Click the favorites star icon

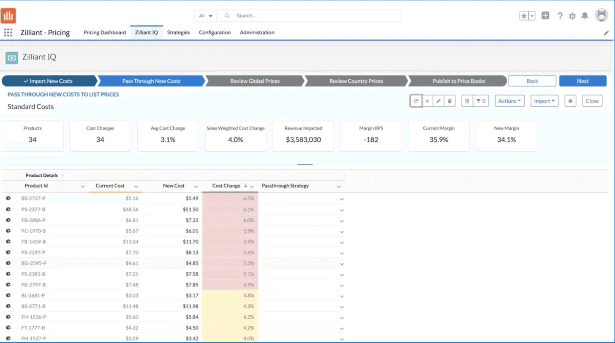pyautogui.click(x=524, y=16)
